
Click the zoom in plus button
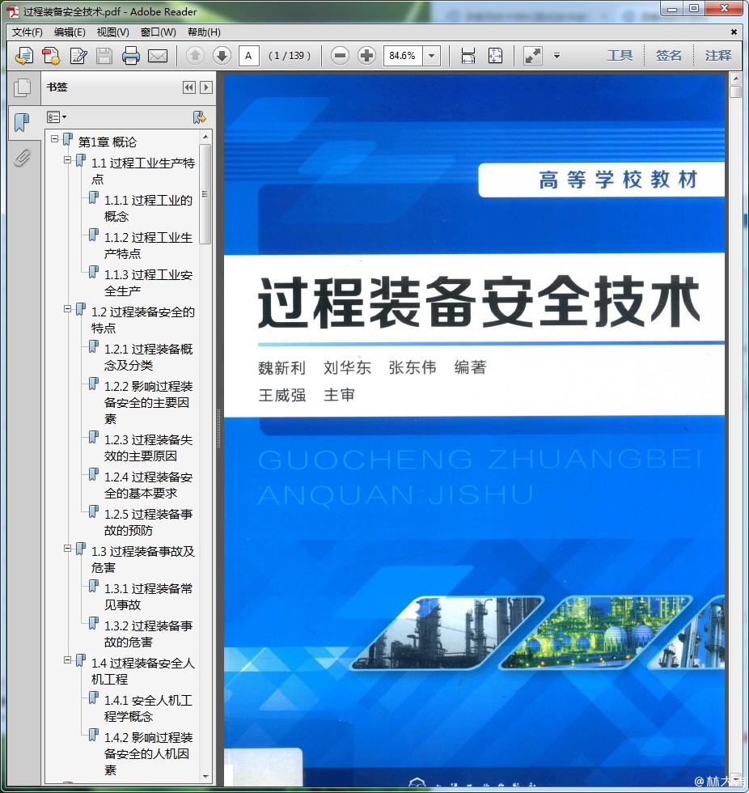click(x=366, y=56)
